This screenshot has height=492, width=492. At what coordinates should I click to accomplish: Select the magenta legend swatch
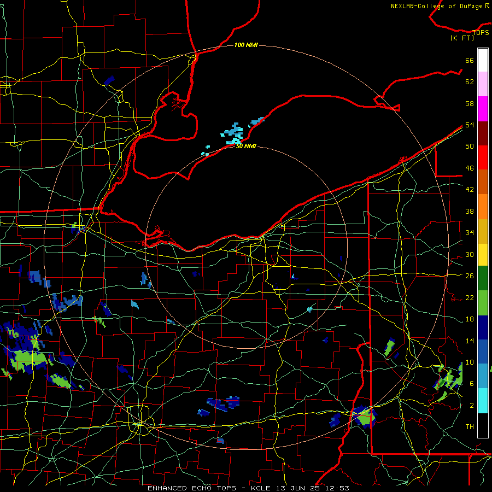point(483,109)
